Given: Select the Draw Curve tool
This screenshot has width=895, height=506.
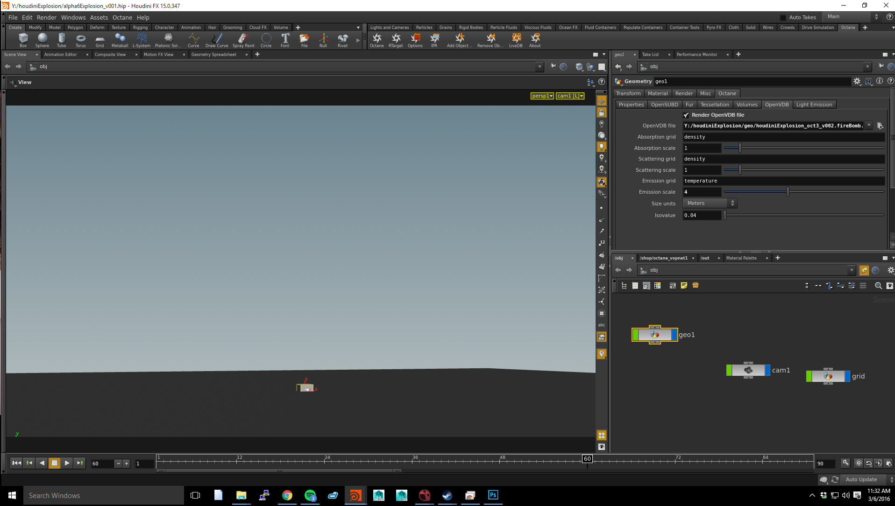Looking at the screenshot, I should pos(217,40).
